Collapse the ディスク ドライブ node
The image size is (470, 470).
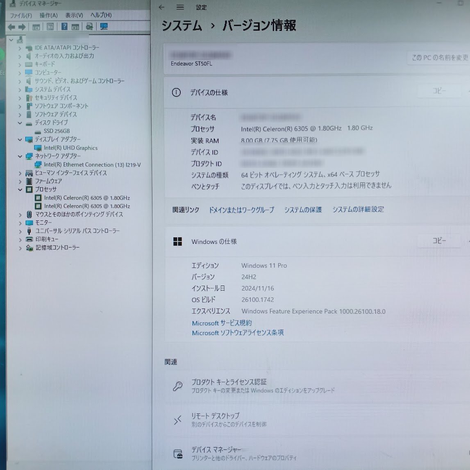[20, 123]
